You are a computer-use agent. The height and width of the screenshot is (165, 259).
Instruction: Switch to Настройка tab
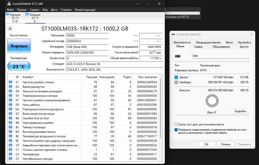coord(244,42)
